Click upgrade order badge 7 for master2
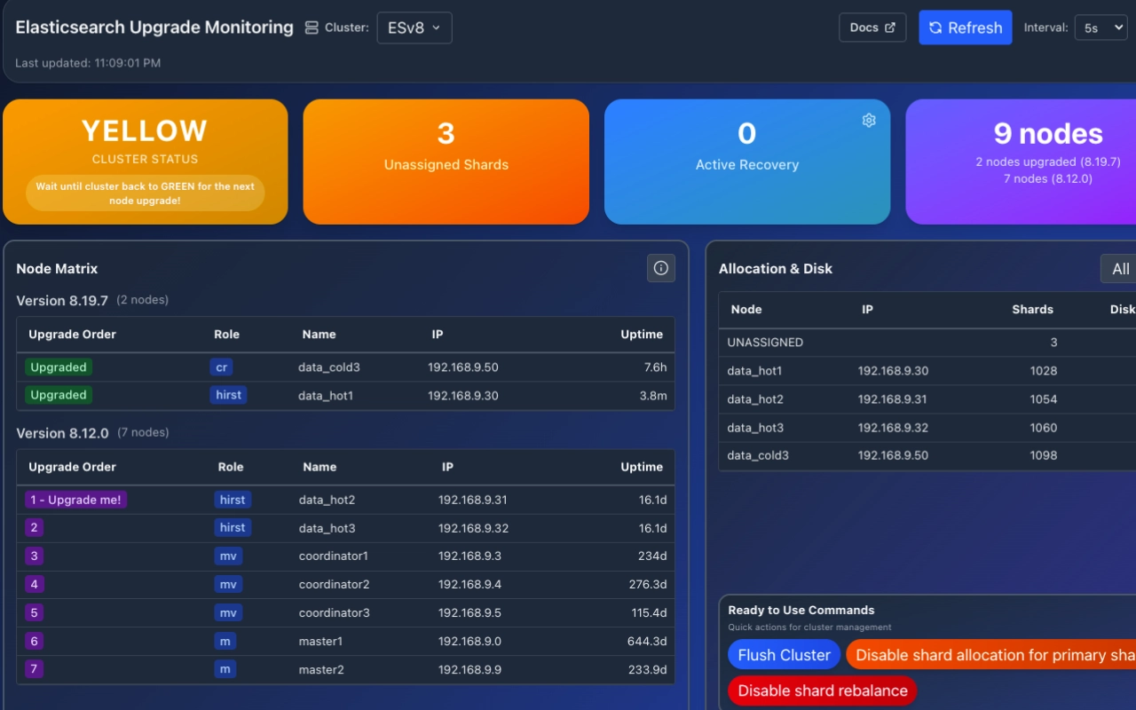 34,670
